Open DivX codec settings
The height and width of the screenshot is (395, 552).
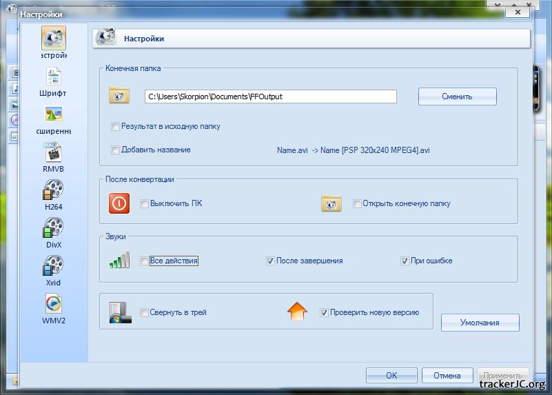54,229
